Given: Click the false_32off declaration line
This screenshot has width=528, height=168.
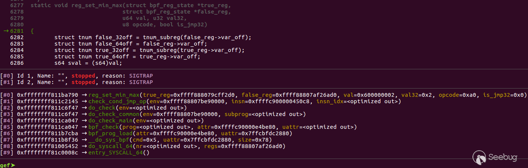Looking at the screenshot, I should click(153, 37).
